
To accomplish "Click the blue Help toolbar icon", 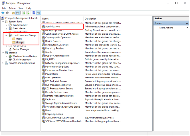I will coord(34,13).
